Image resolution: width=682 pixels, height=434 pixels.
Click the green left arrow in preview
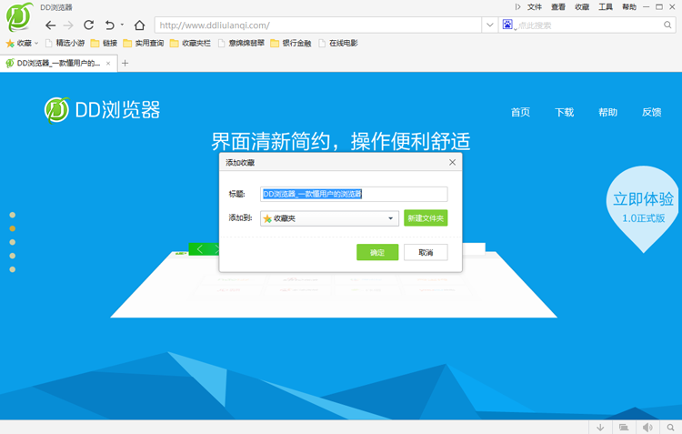(200, 249)
